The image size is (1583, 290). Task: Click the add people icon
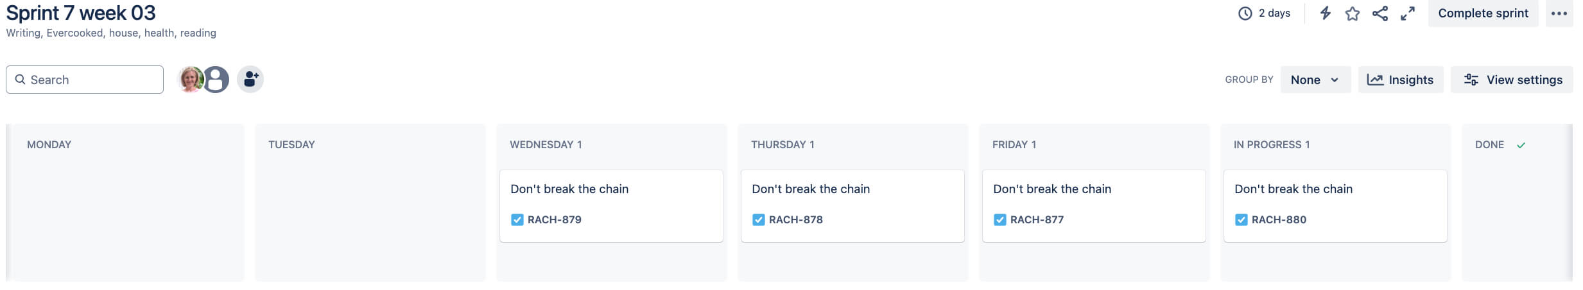(250, 80)
